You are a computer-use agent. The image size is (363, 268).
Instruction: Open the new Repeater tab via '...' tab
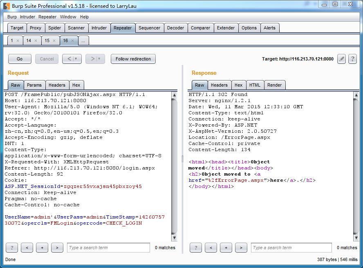(83, 40)
